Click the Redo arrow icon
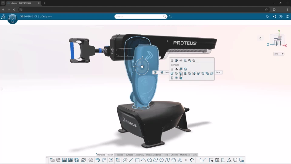 pyautogui.click(x=104, y=160)
